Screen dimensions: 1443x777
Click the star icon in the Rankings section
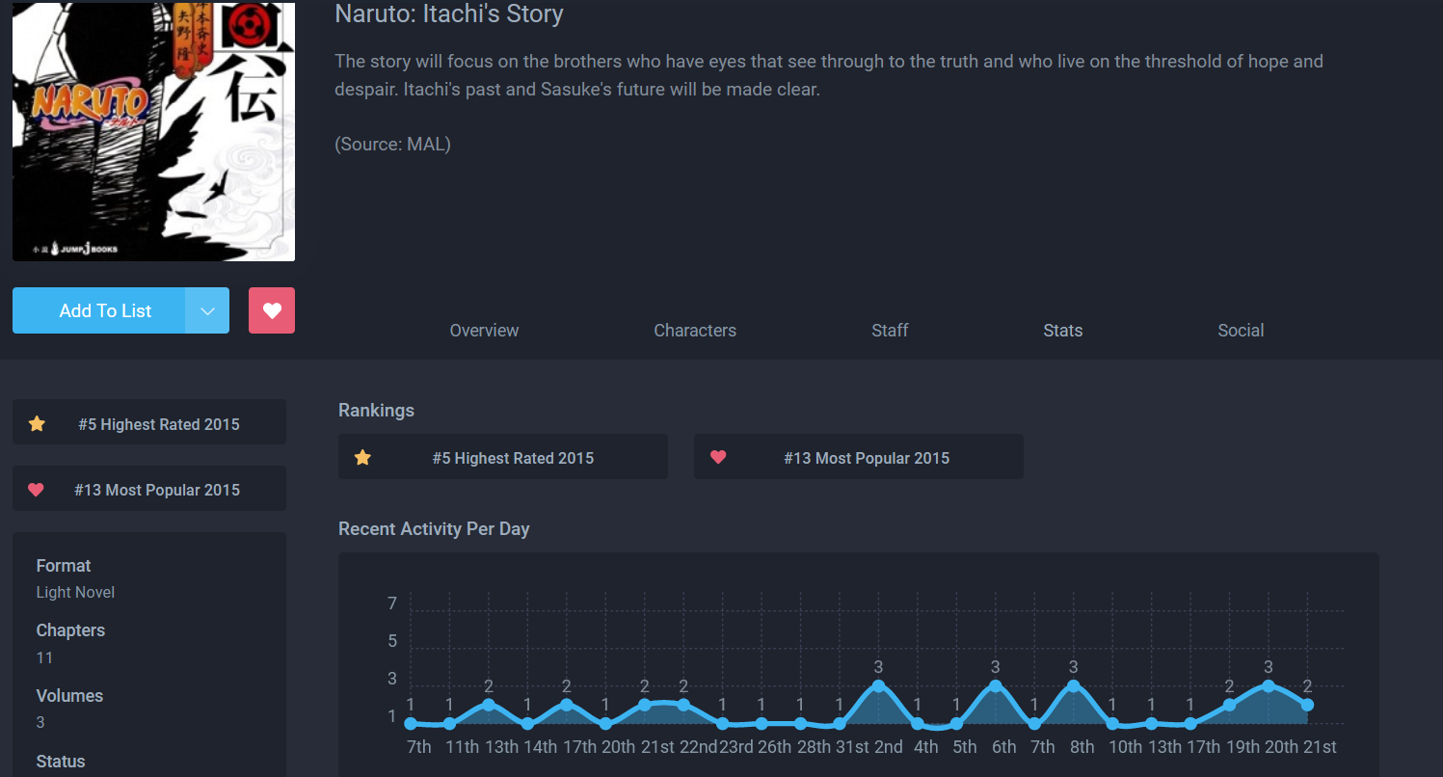(362, 458)
